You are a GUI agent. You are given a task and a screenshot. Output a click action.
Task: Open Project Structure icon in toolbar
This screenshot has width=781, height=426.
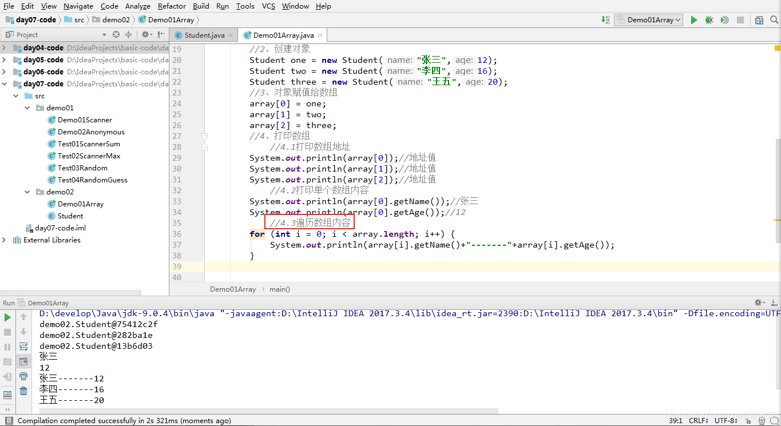pos(759,20)
